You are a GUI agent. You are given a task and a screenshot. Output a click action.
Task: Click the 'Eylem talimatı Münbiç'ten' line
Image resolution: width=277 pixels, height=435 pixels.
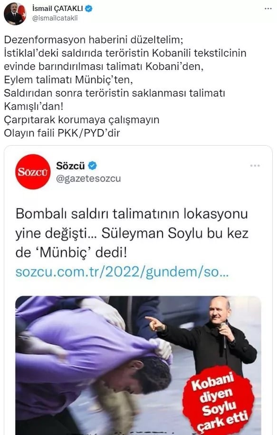[68, 80]
